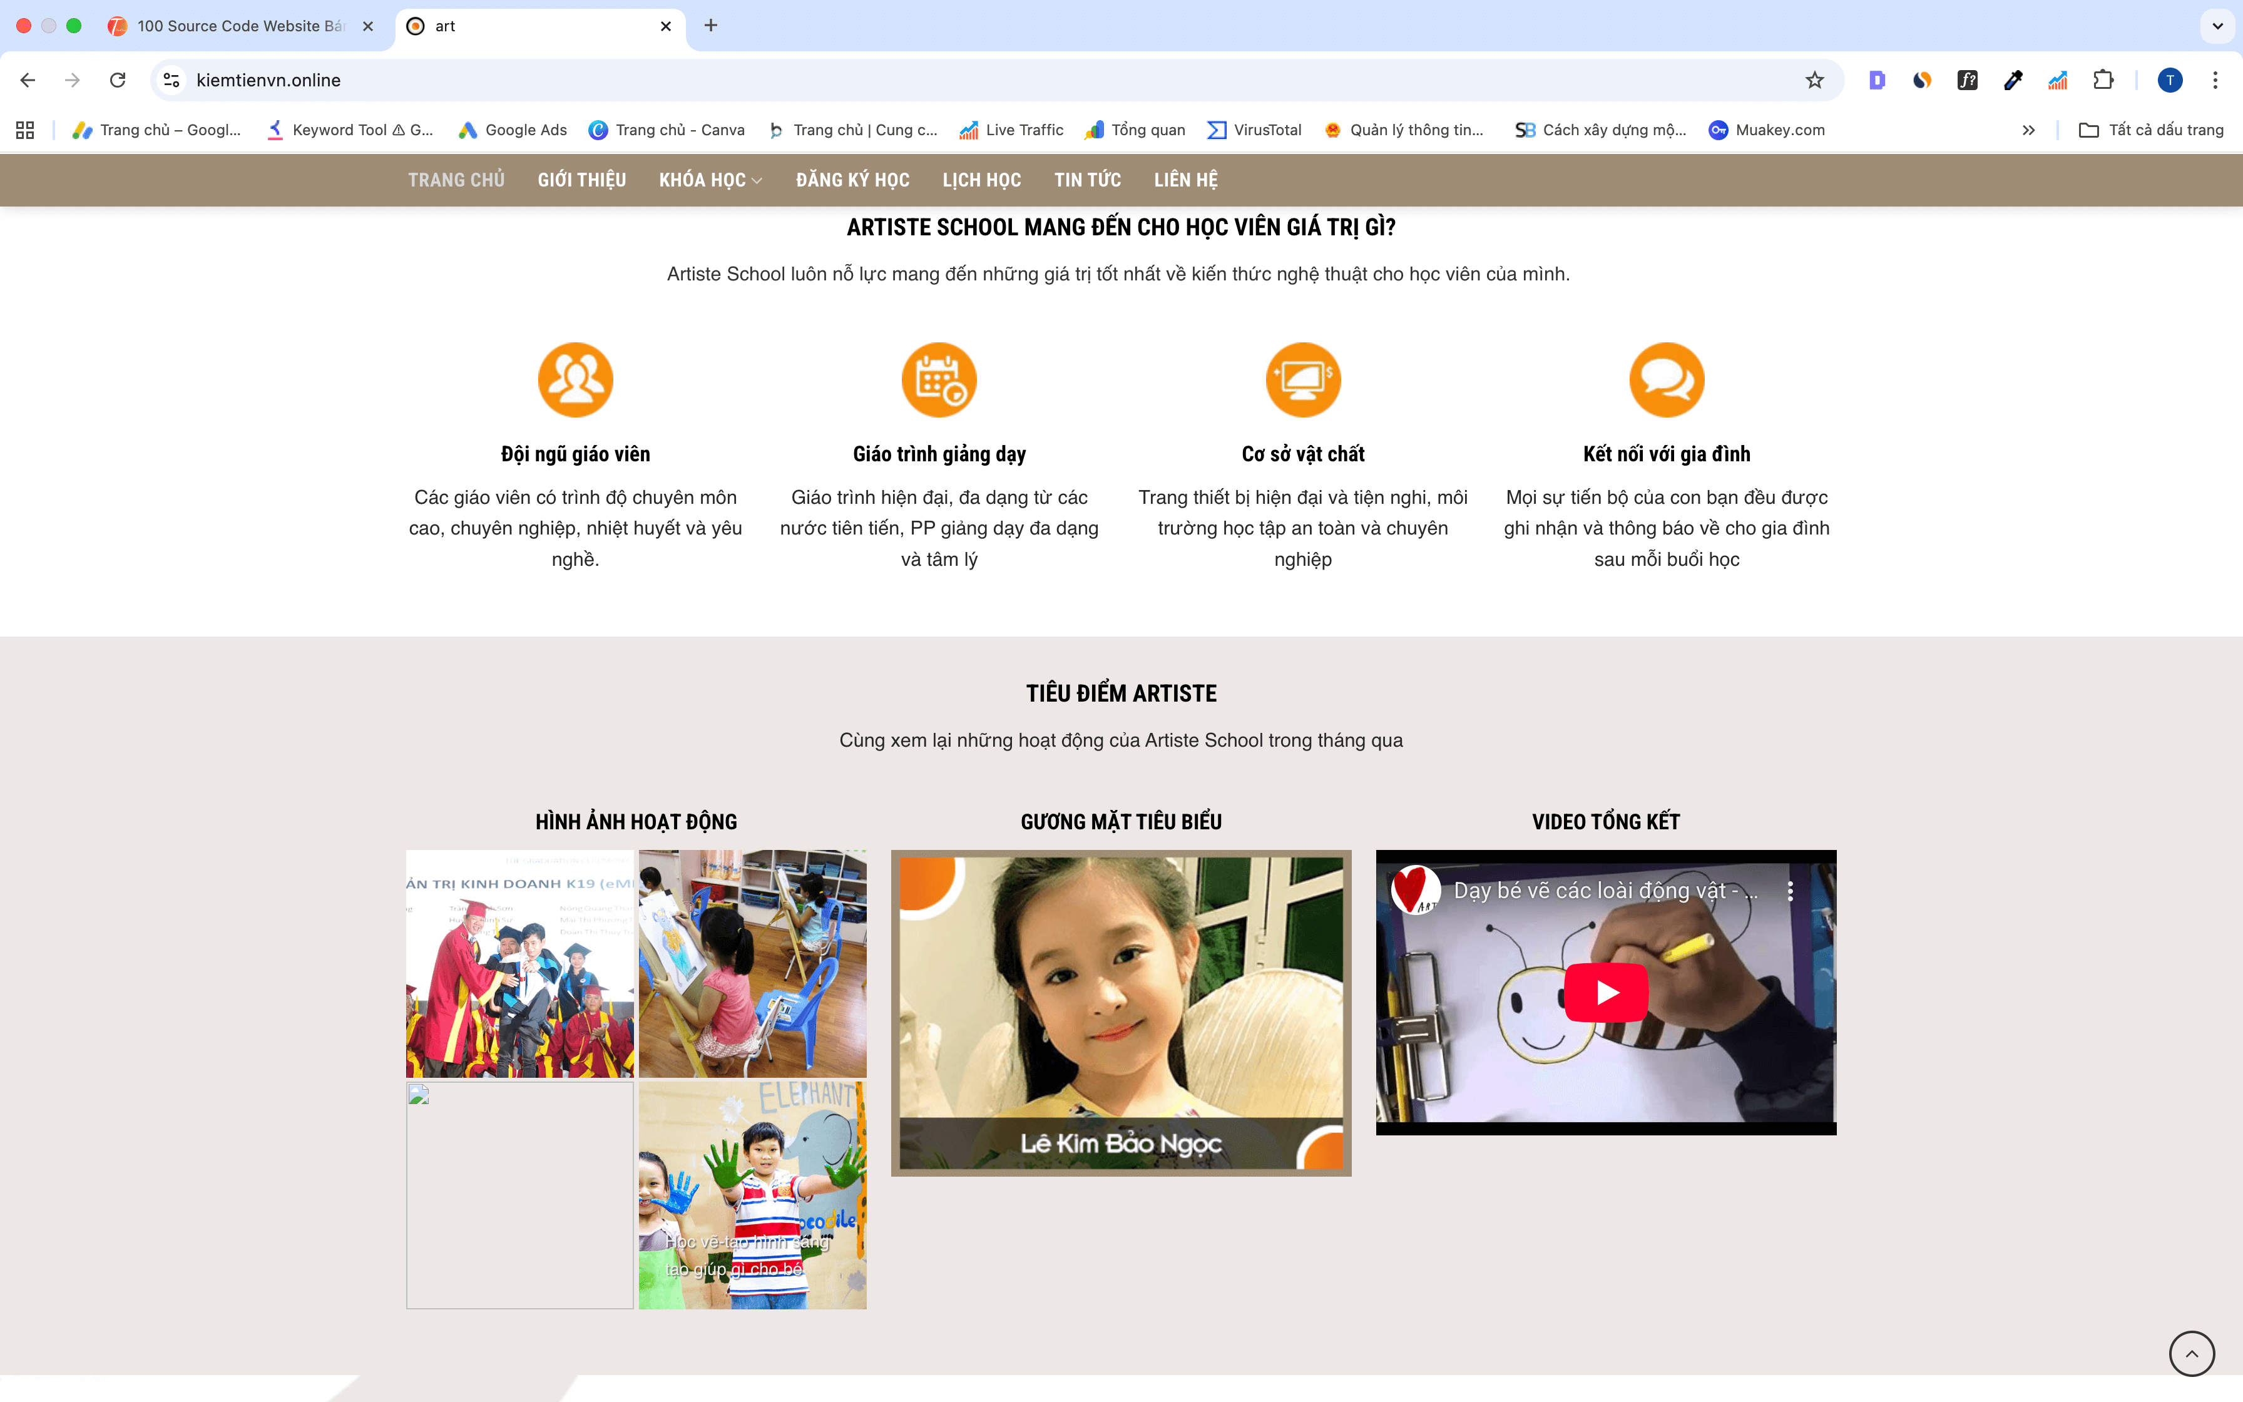Show hidden bookmarks via double chevron
The image size is (2243, 1402).
tap(2028, 131)
